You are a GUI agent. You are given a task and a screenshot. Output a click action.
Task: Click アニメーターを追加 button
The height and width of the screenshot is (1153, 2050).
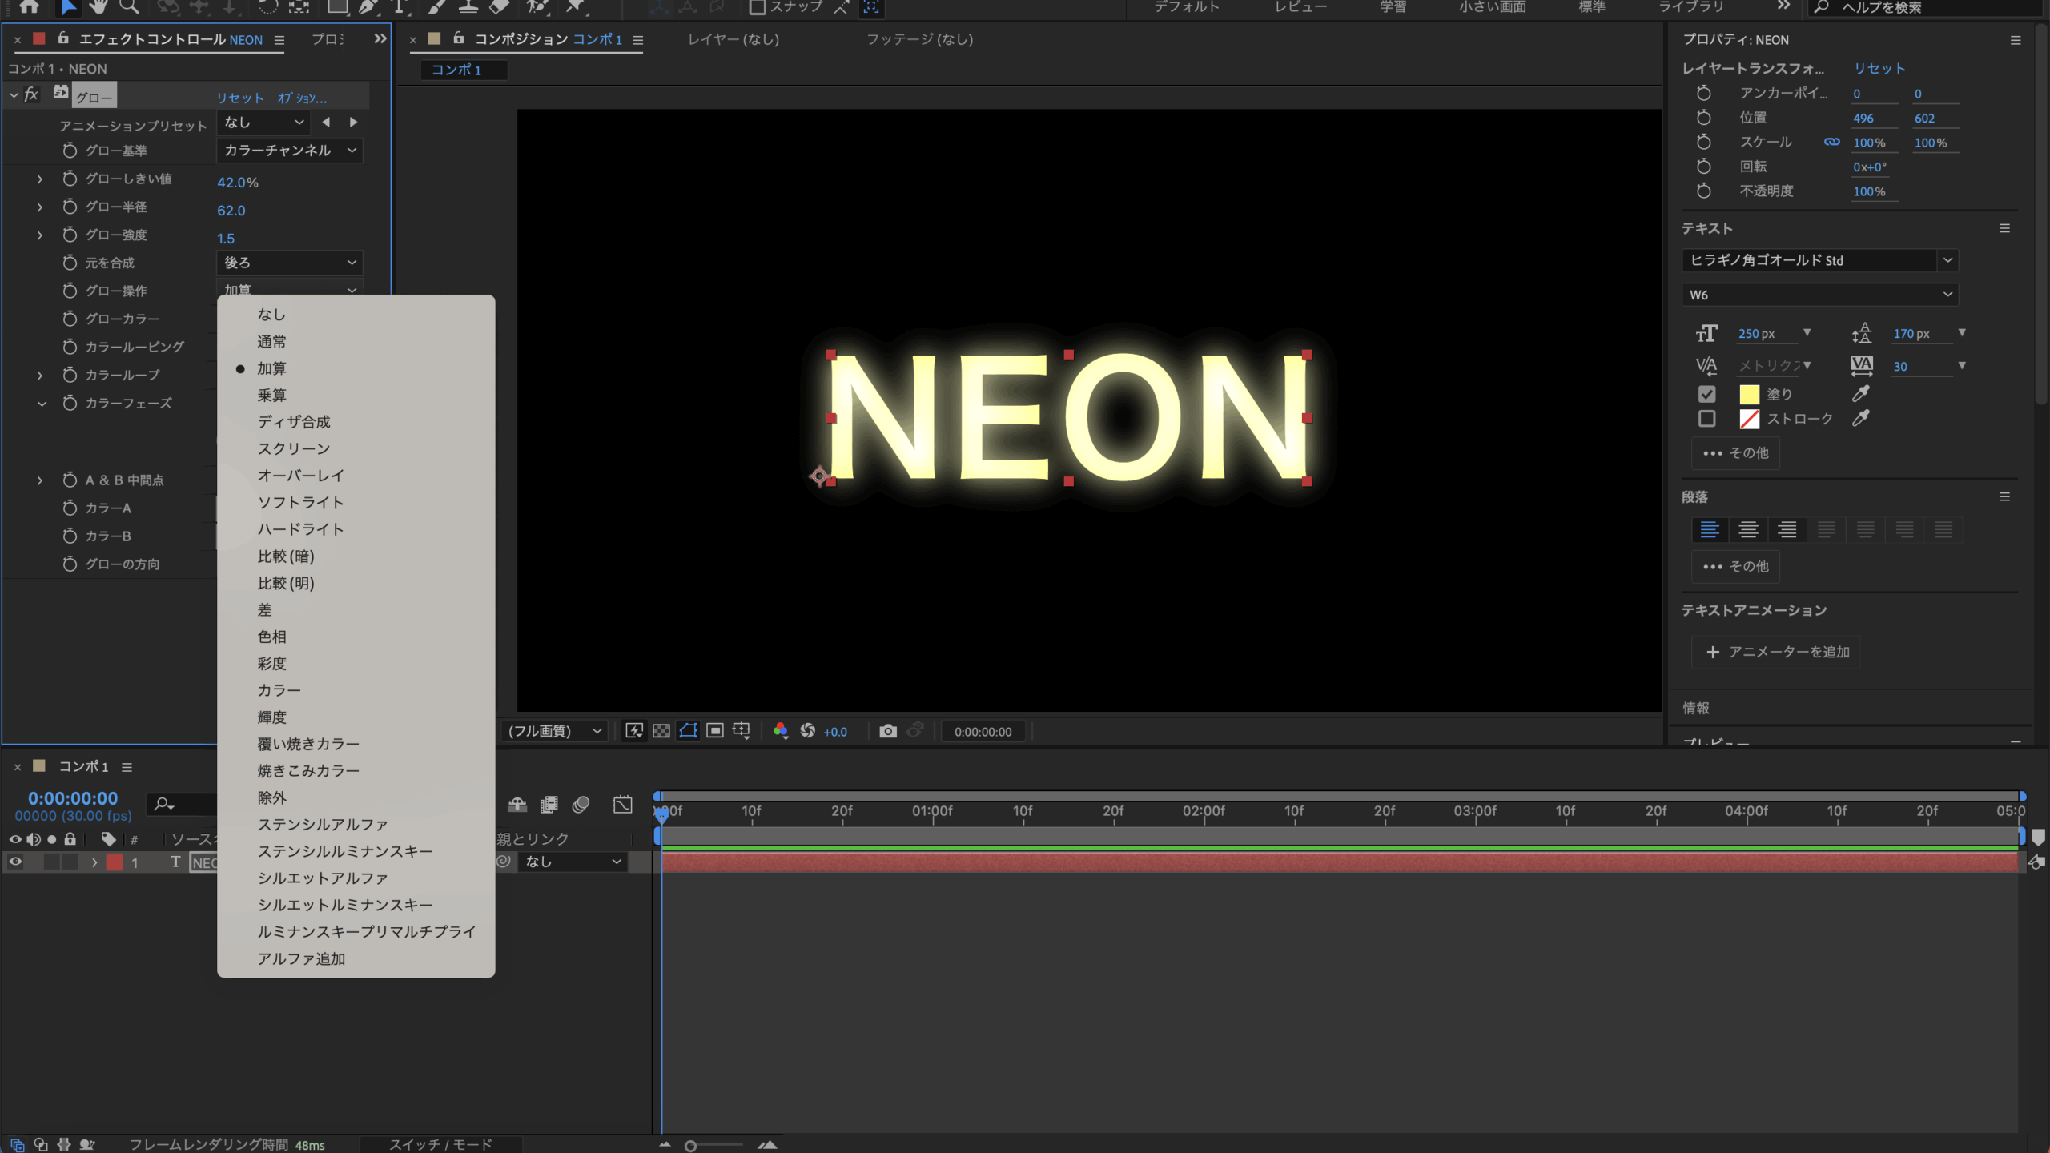point(1776,652)
